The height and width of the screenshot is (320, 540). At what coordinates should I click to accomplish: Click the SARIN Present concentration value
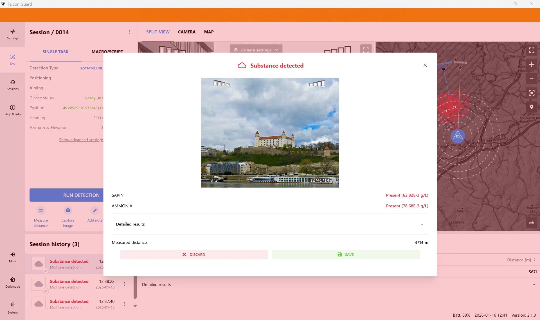coord(407,195)
